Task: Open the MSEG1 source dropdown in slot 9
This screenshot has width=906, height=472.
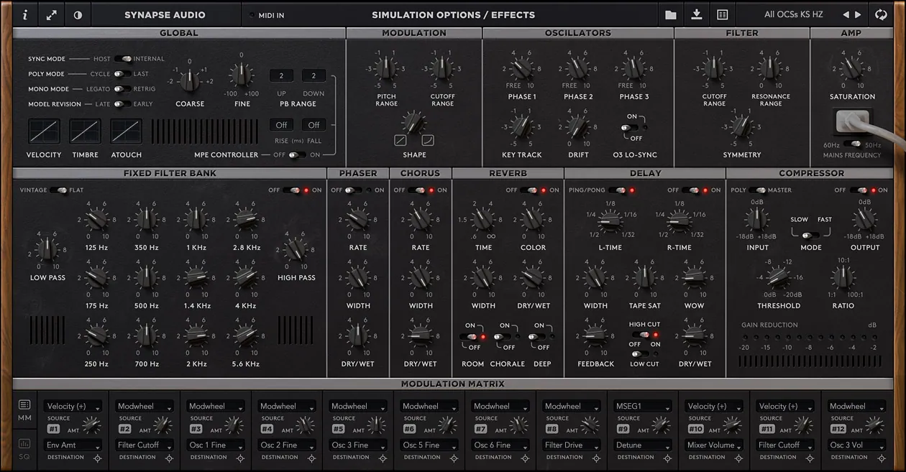Action: [642, 406]
